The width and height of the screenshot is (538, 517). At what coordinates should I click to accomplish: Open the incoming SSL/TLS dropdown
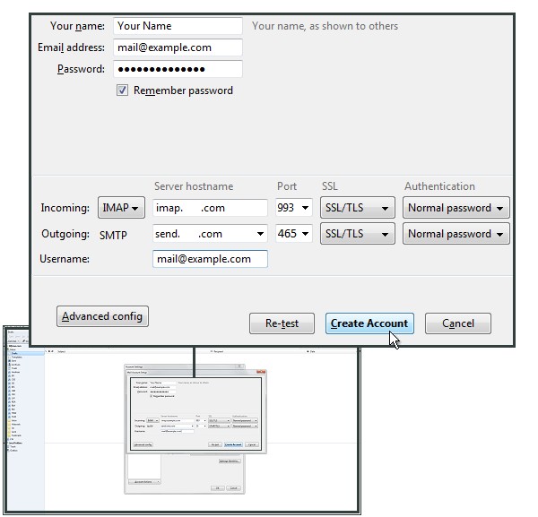click(357, 207)
